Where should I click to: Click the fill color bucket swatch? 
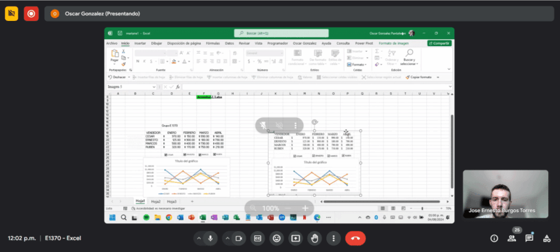174,61
